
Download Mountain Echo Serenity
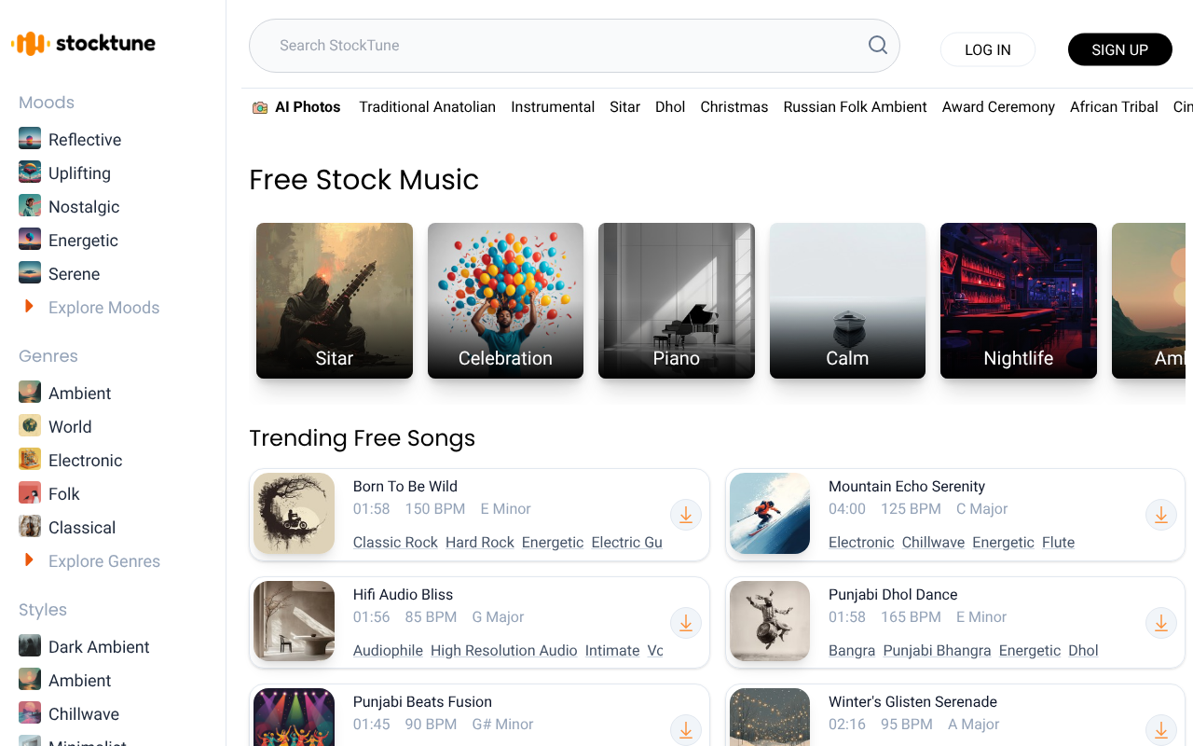pyautogui.click(x=1160, y=515)
